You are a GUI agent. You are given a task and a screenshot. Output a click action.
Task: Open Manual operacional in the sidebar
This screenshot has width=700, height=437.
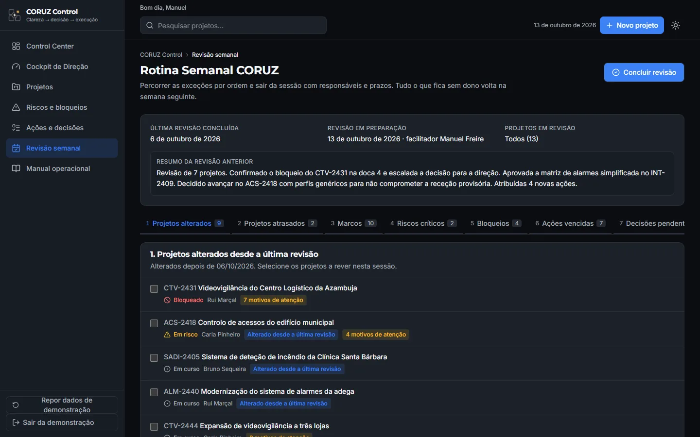click(62, 168)
